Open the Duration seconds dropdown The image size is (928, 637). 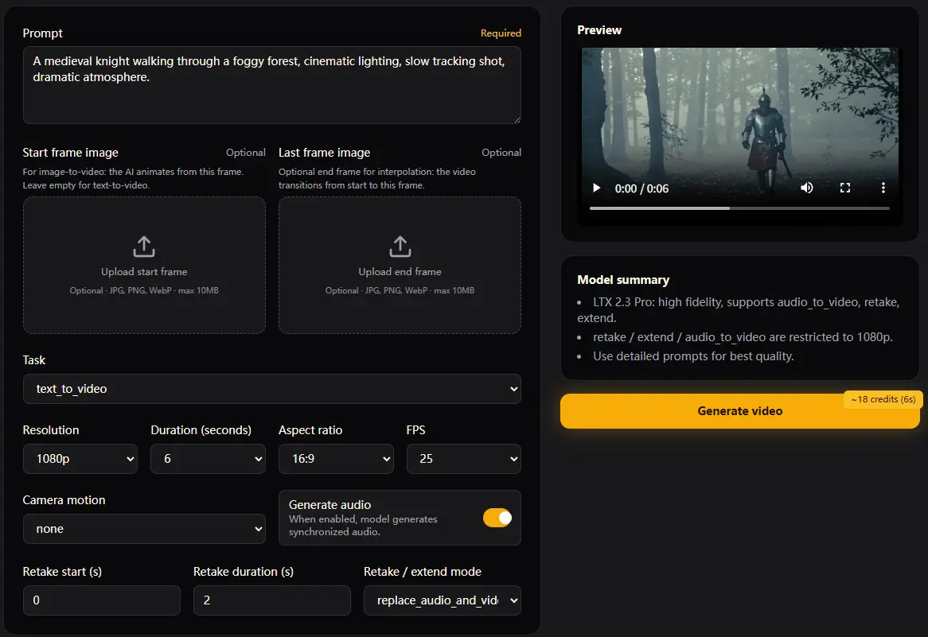coord(208,459)
